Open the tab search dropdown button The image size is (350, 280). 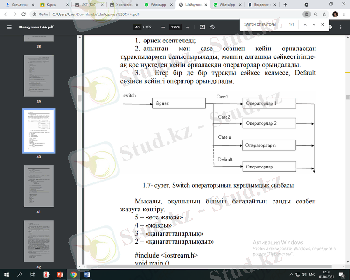pos(307,5)
